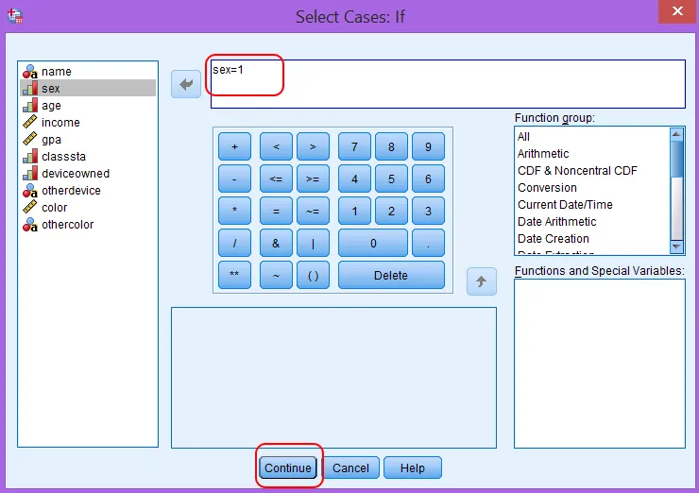Click the Continue button
The height and width of the screenshot is (493, 699).
click(x=288, y=467)
